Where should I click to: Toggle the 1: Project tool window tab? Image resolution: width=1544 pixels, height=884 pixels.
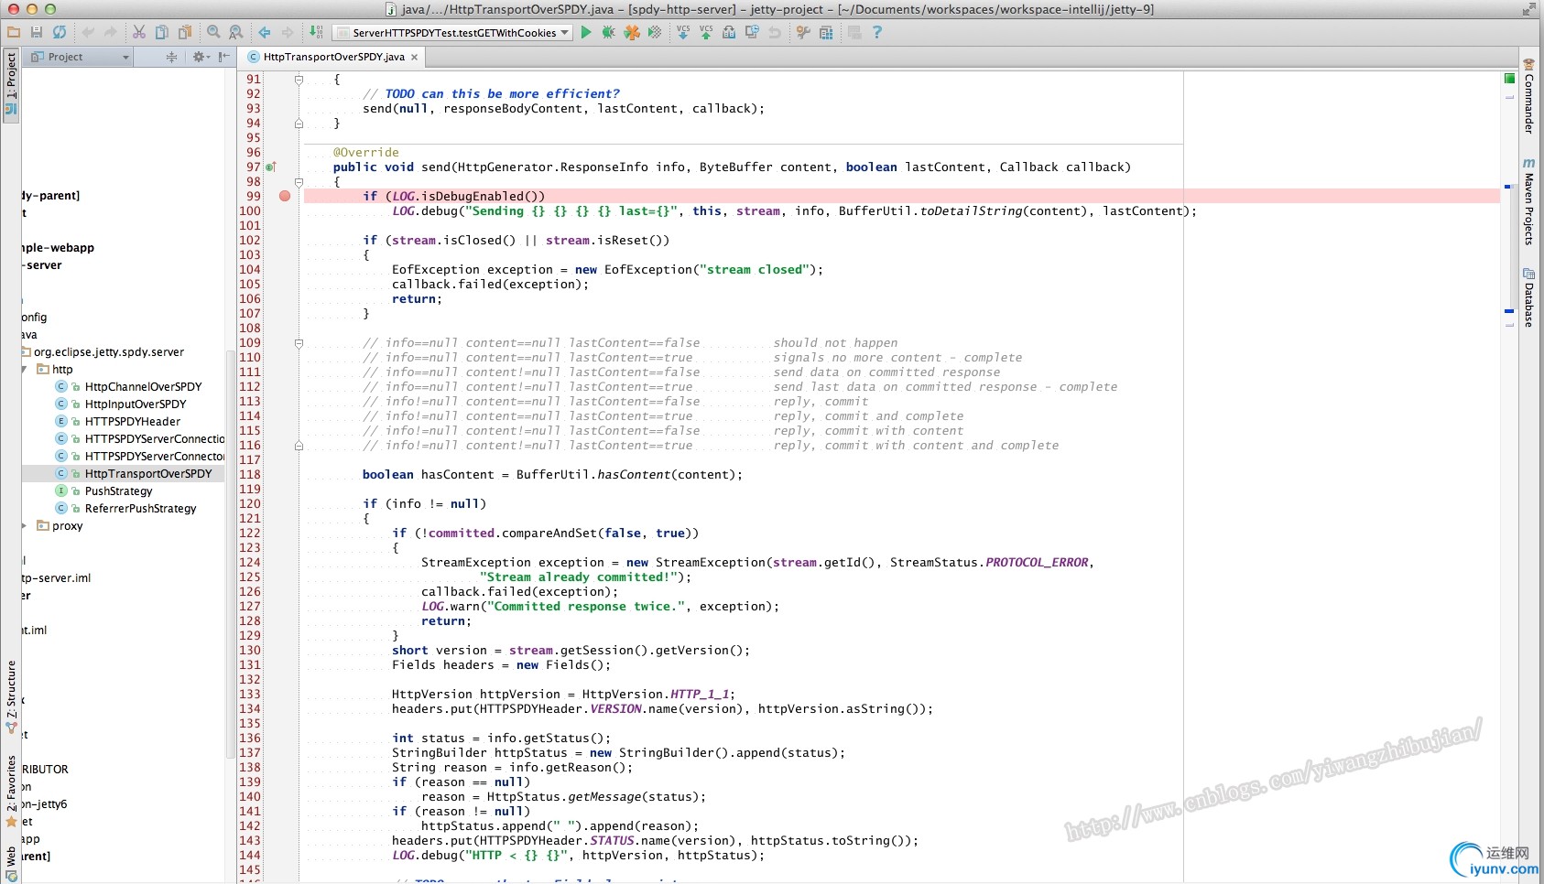pos(11,85)
